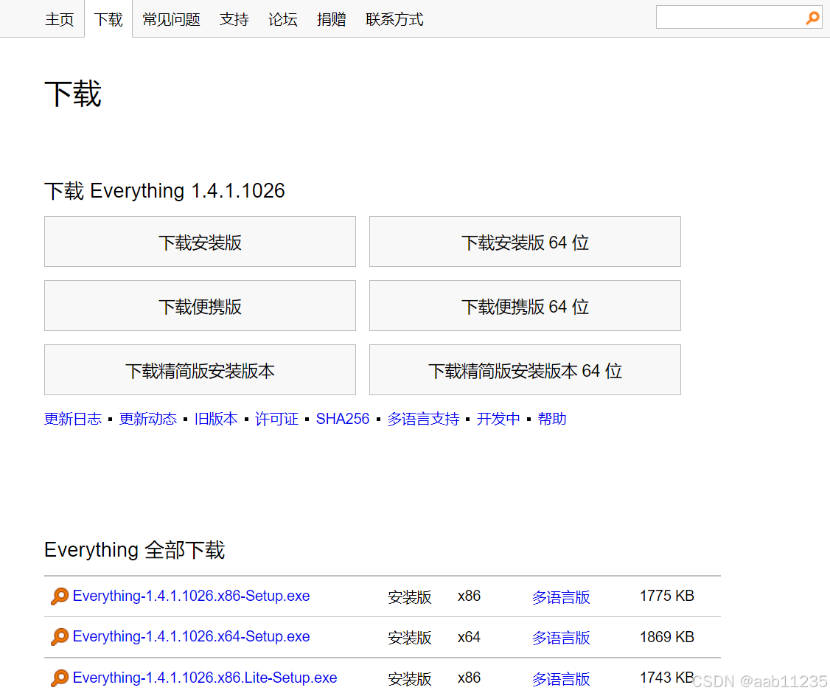Viewport: 830px width, 696px height.
Task: Open the 更新动态 link
Action: (147, 419)
